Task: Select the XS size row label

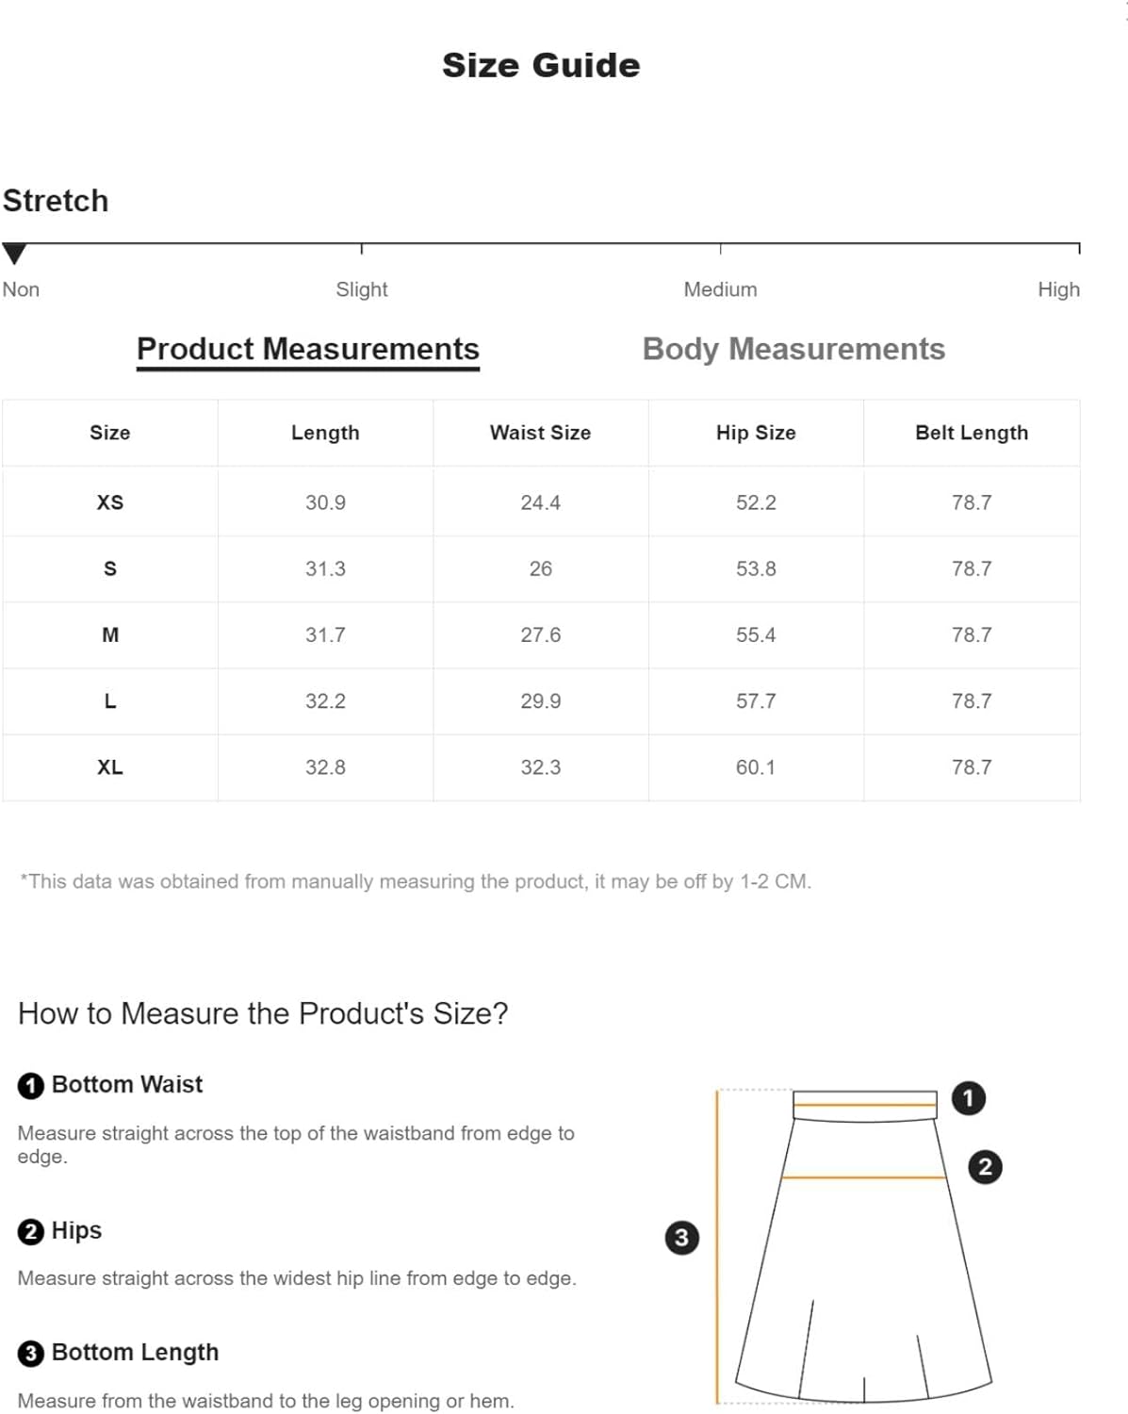Action: [110, 502]
